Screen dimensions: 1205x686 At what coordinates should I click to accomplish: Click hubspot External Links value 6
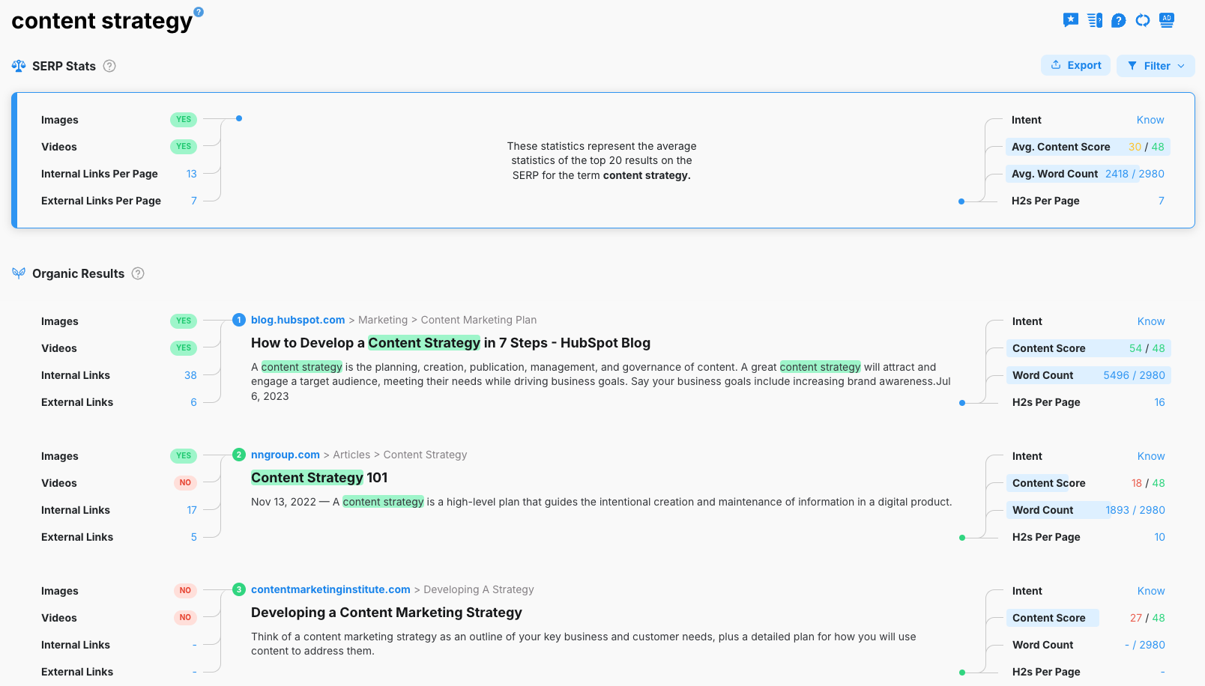click(193, 402)
